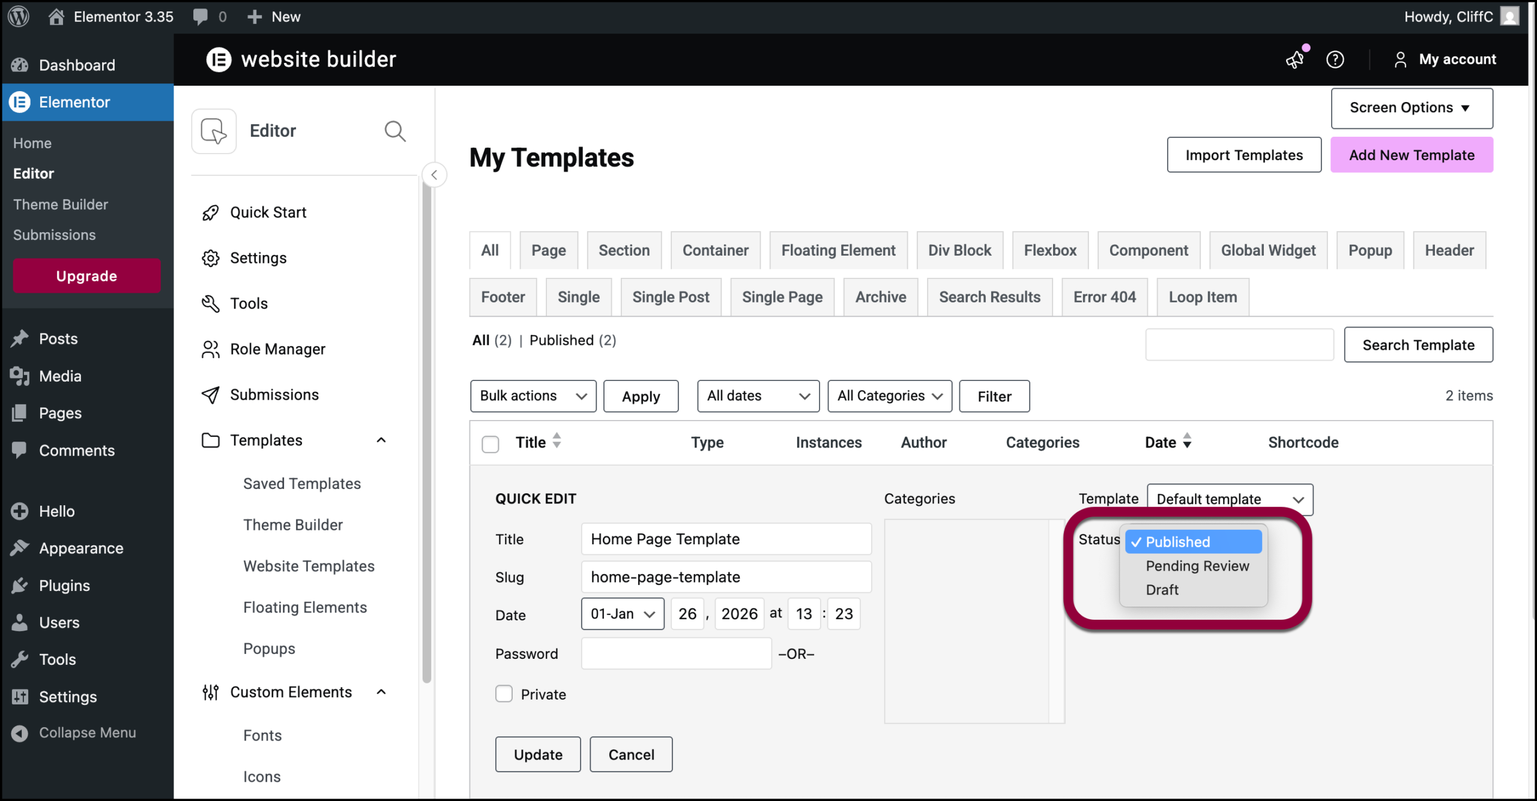Click the search magnifier icon in Editor panel
The image size is (1537, 801).
394,131
